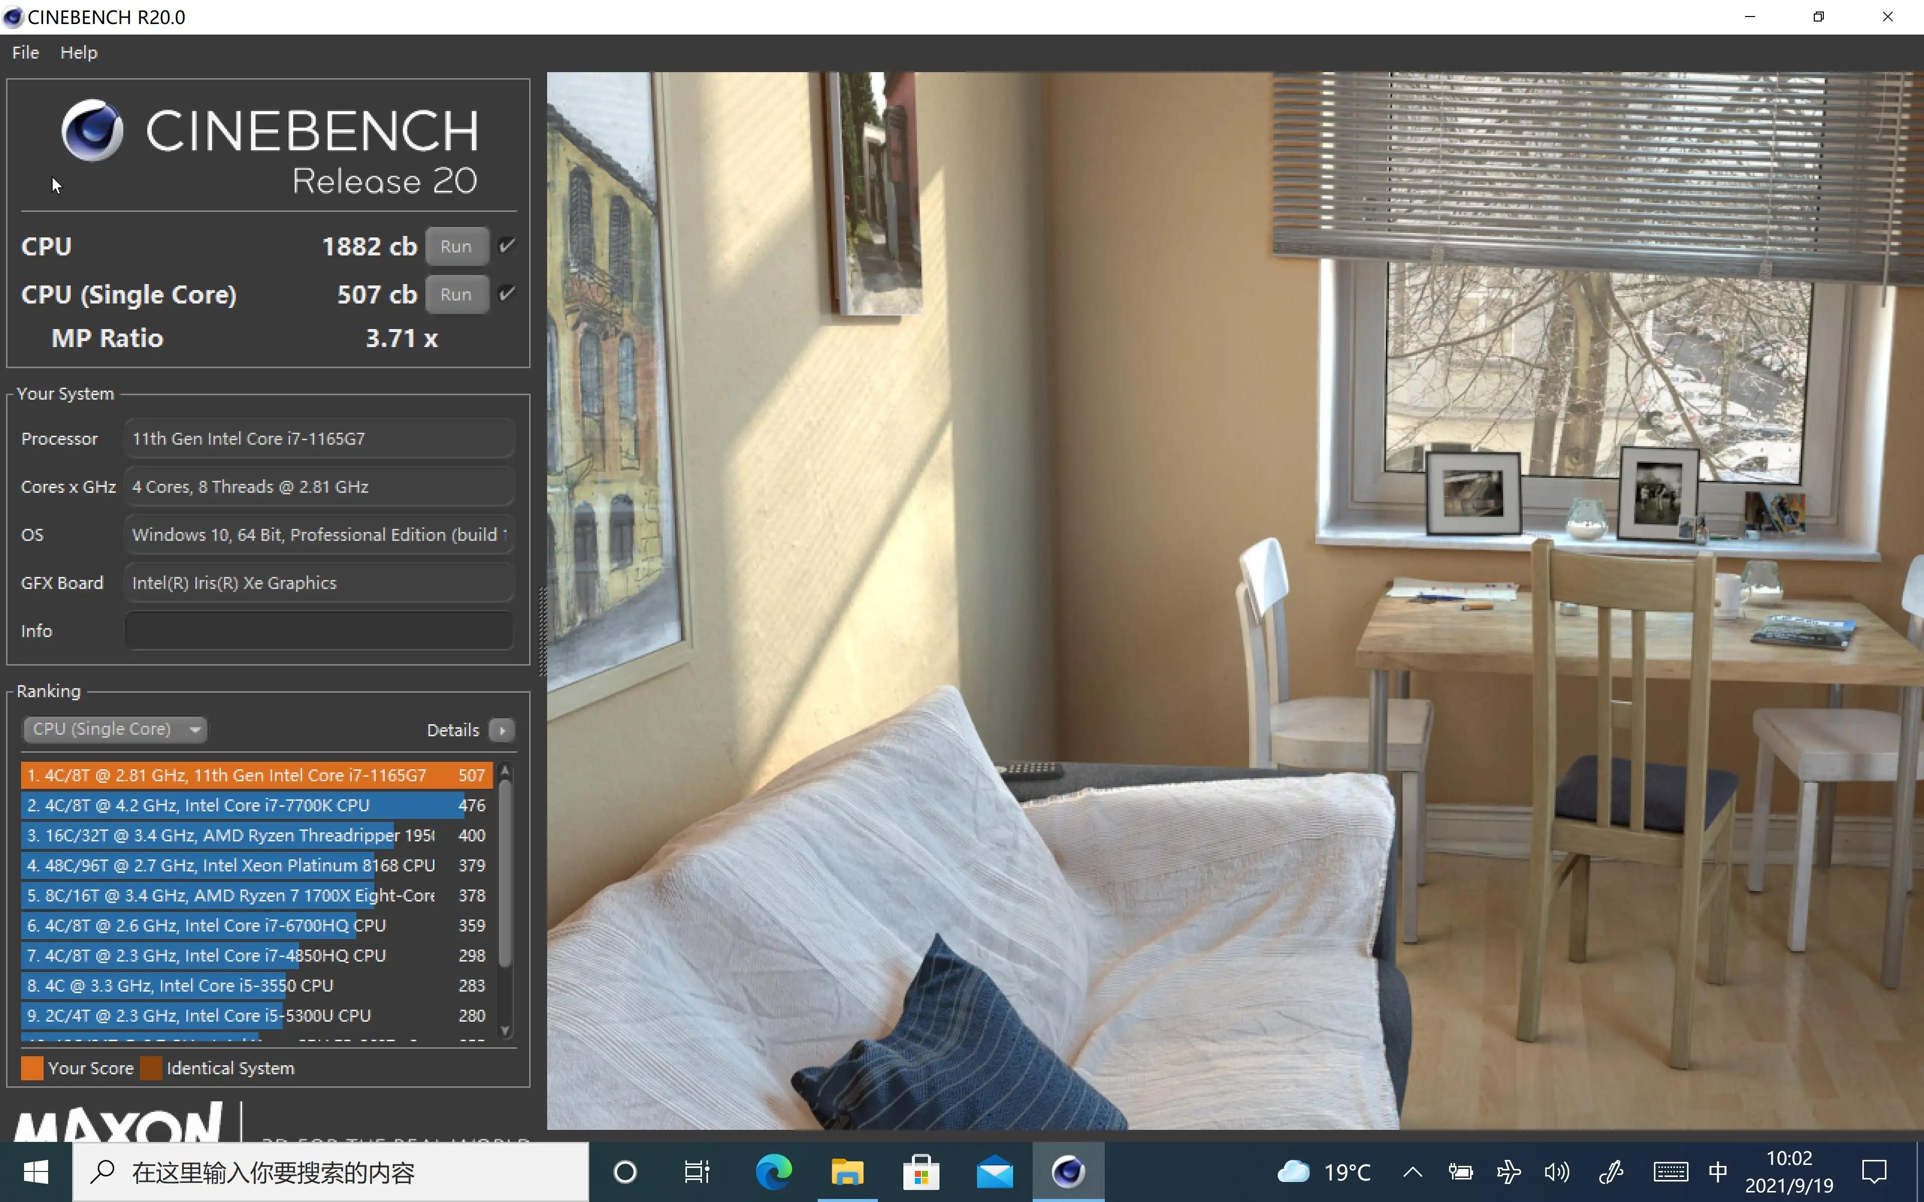Toggle the CPU test checkbox
1924x1202 pixels.
coord(507,245)
